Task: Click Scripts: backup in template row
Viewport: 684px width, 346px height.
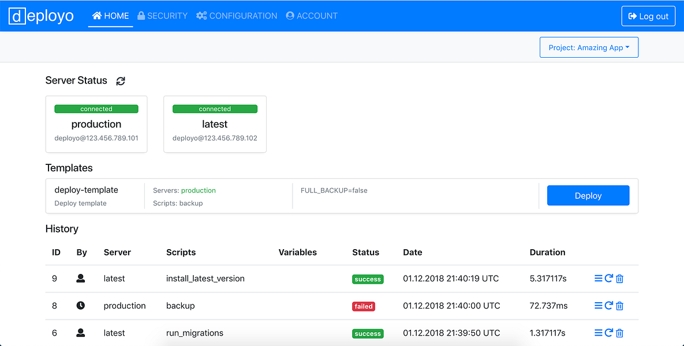Action: 178,203
